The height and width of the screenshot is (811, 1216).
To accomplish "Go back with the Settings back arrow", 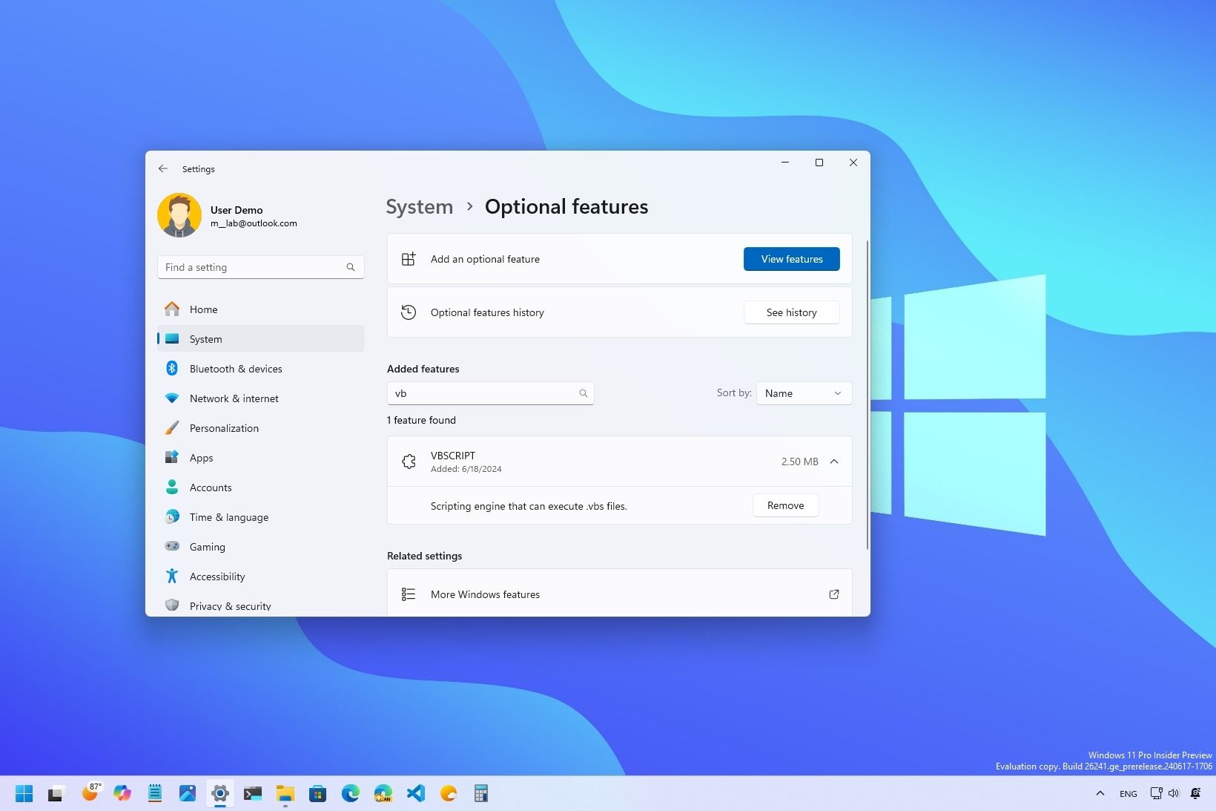I will click(x=163, y=168).
